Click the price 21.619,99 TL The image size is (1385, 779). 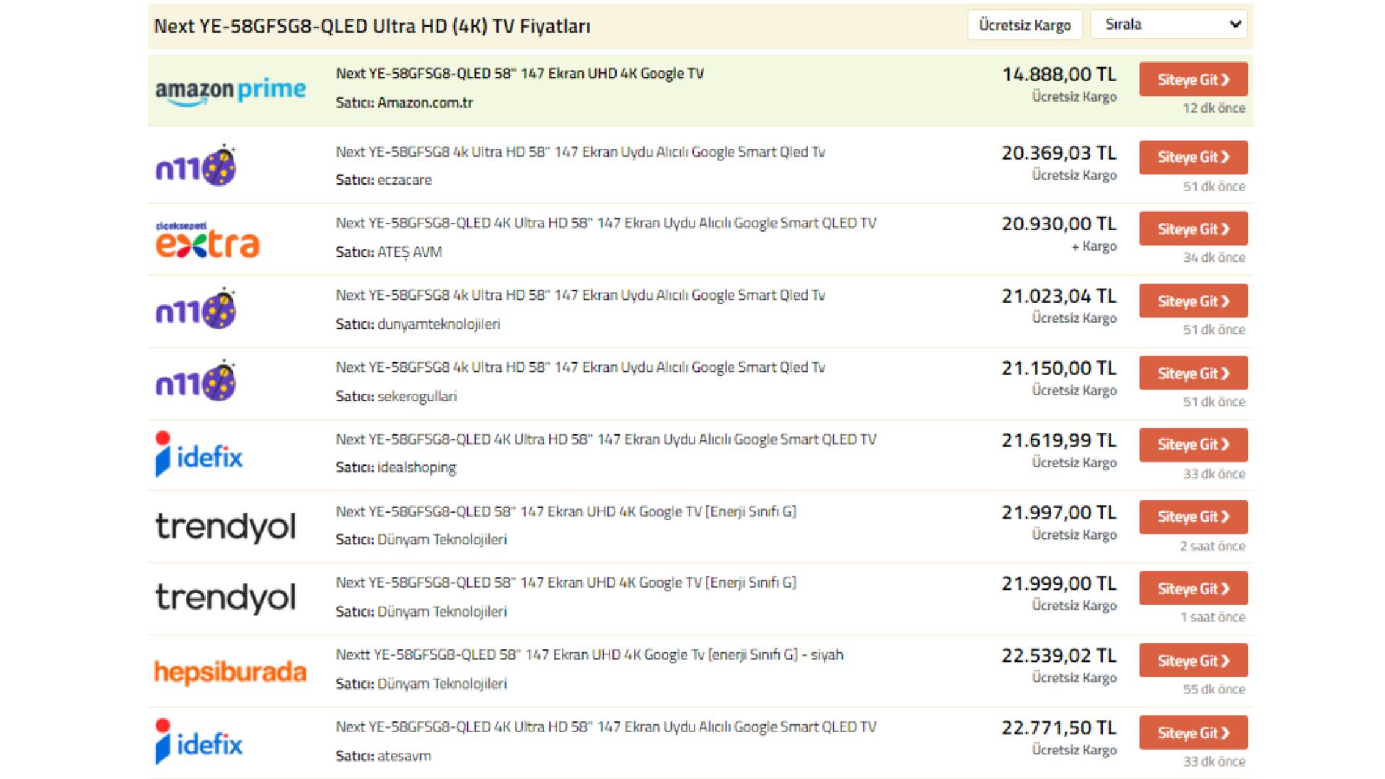pyautogui.click(x=1059, y=441)
